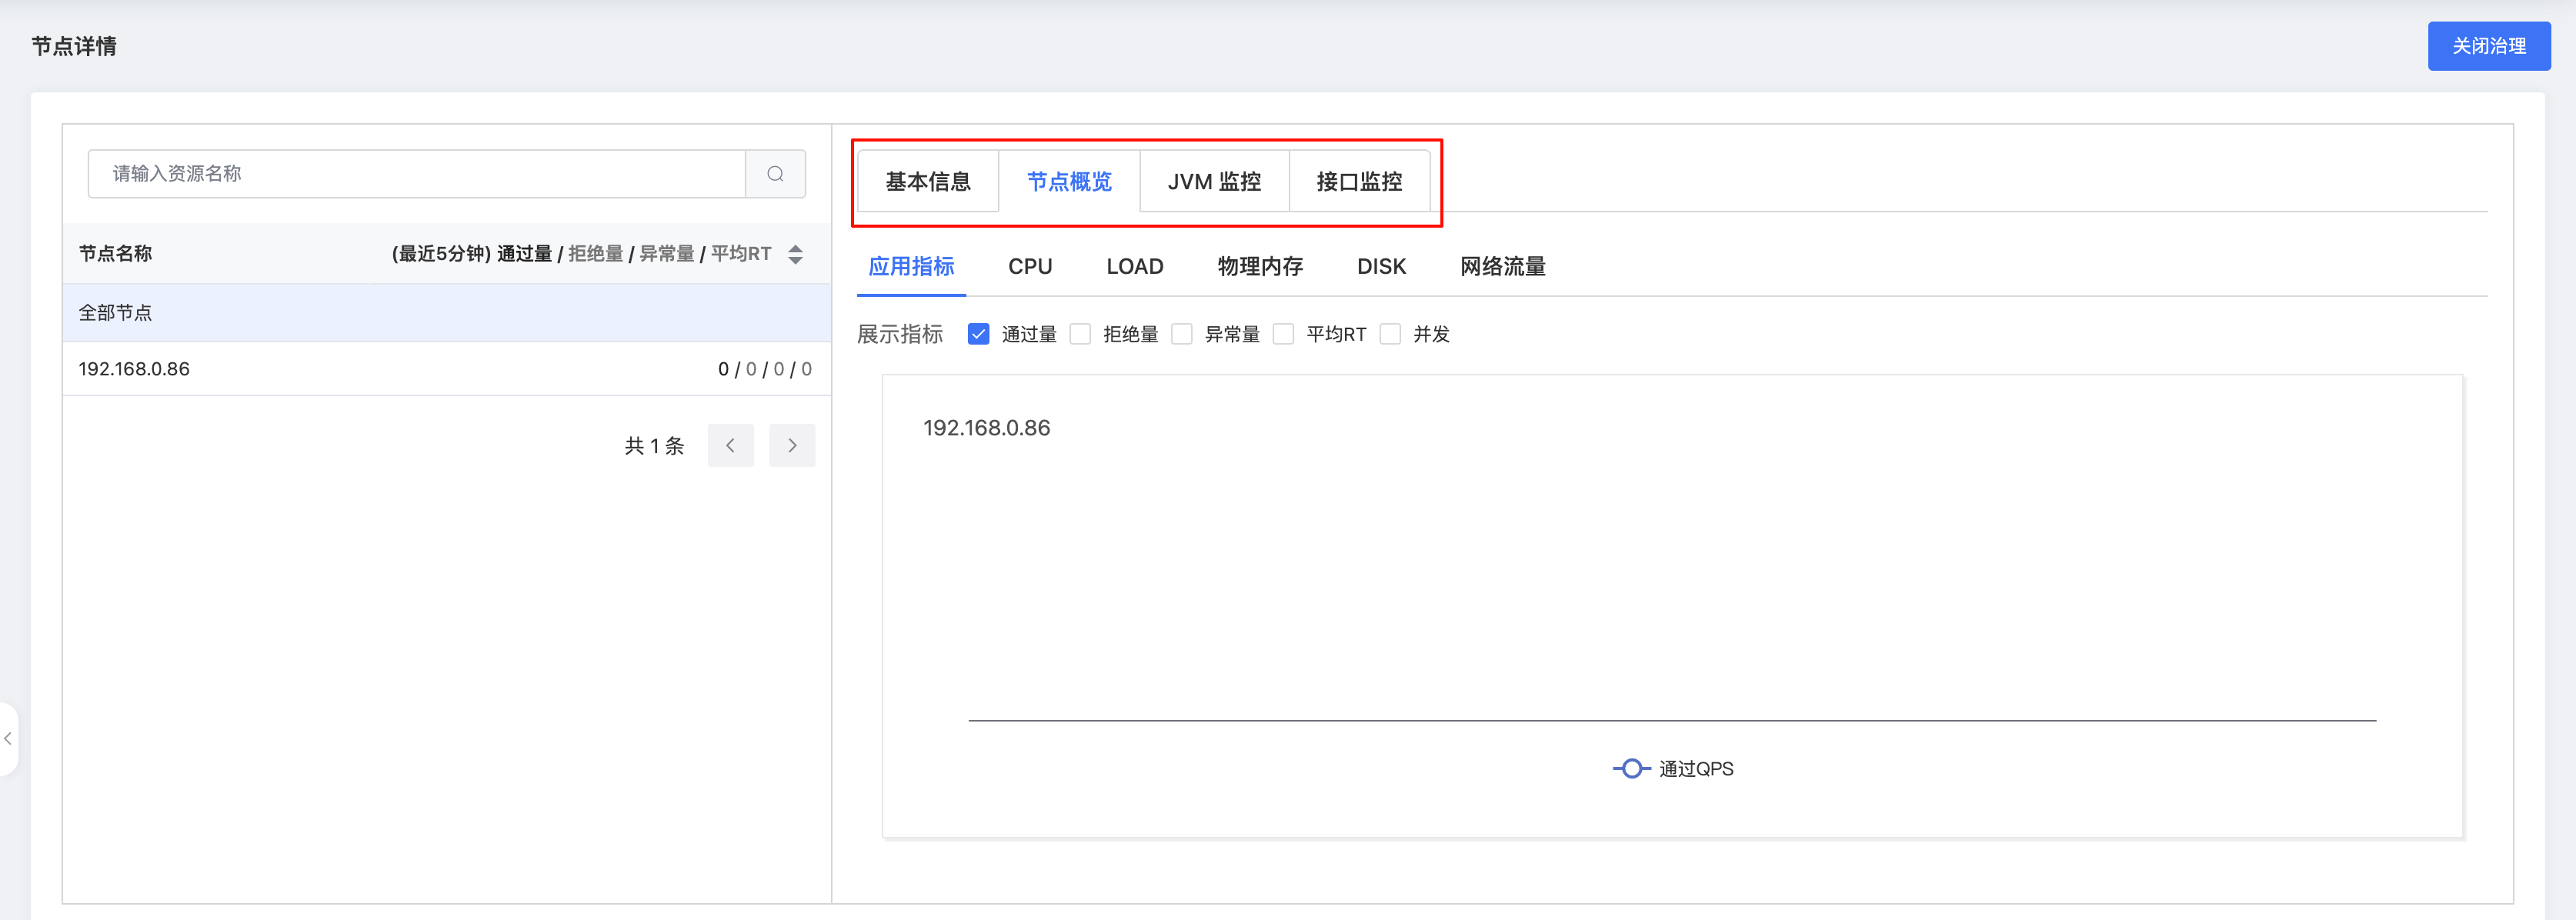The height and width of the screenshot is (920, 2576).
Task: Select the CPU sub-tab
Action: [1029, 267]
